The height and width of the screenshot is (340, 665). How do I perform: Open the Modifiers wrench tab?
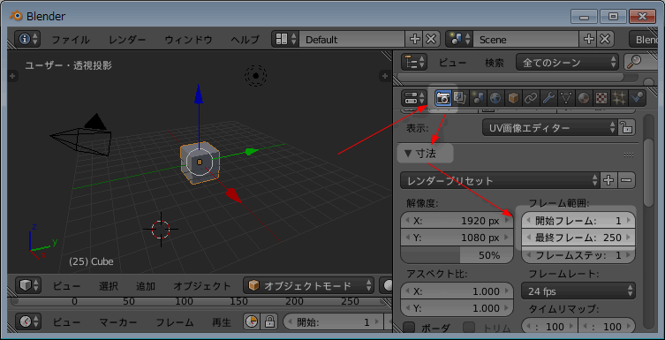(548, 98)
